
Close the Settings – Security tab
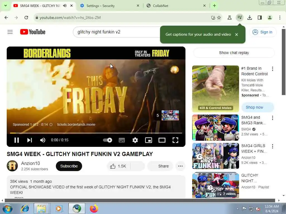(x=138, y=6)
